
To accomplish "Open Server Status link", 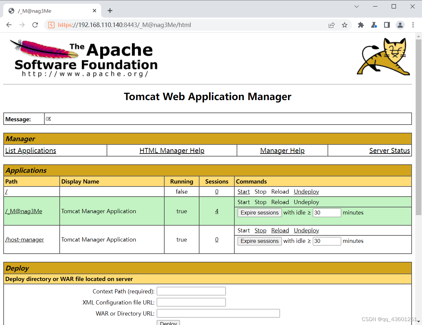I will [x=389, y=151].
